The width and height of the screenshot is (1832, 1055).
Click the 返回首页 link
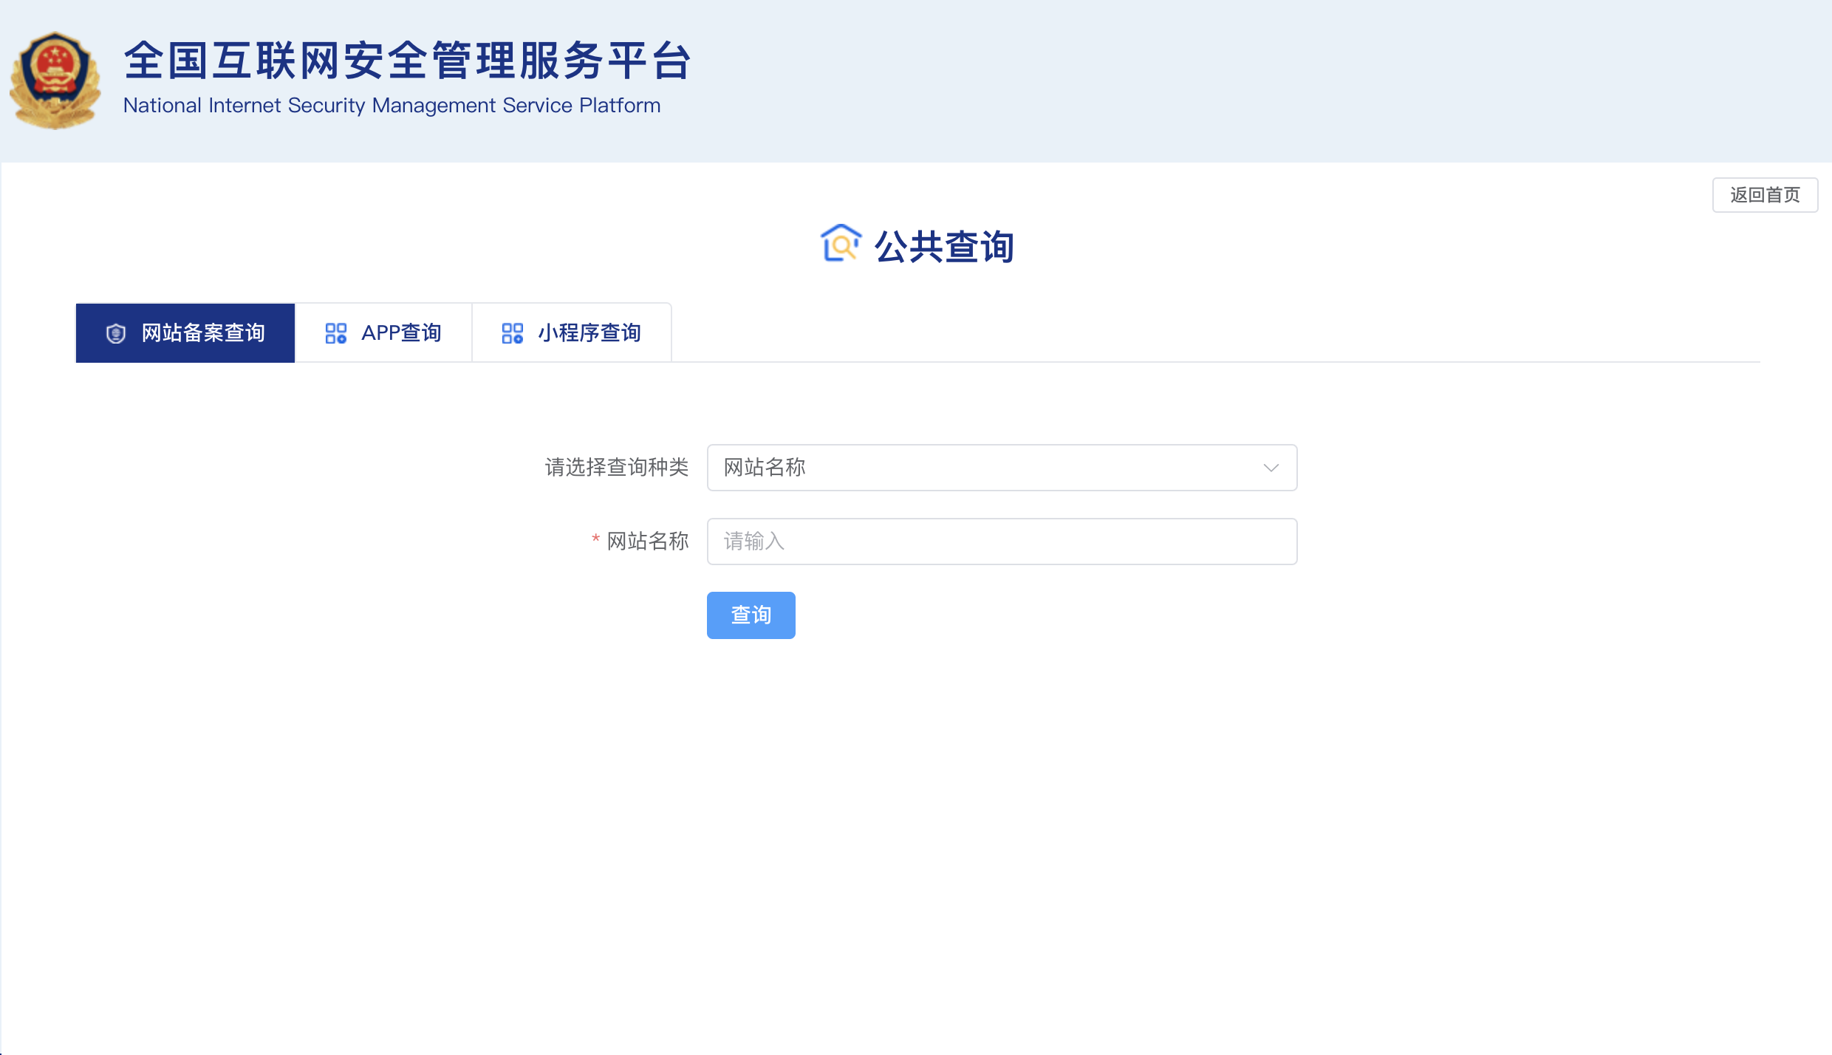[1765, 194]
